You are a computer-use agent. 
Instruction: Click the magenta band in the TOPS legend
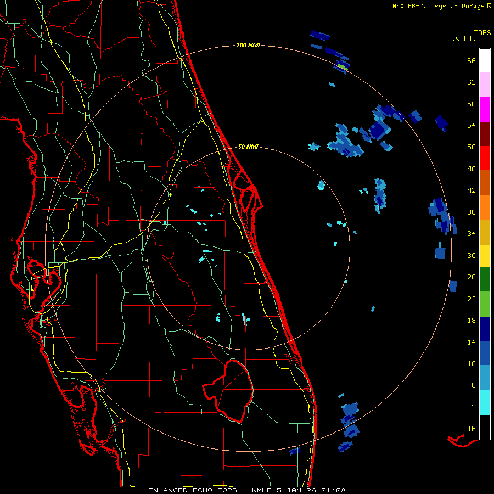(x=485, y=109)
